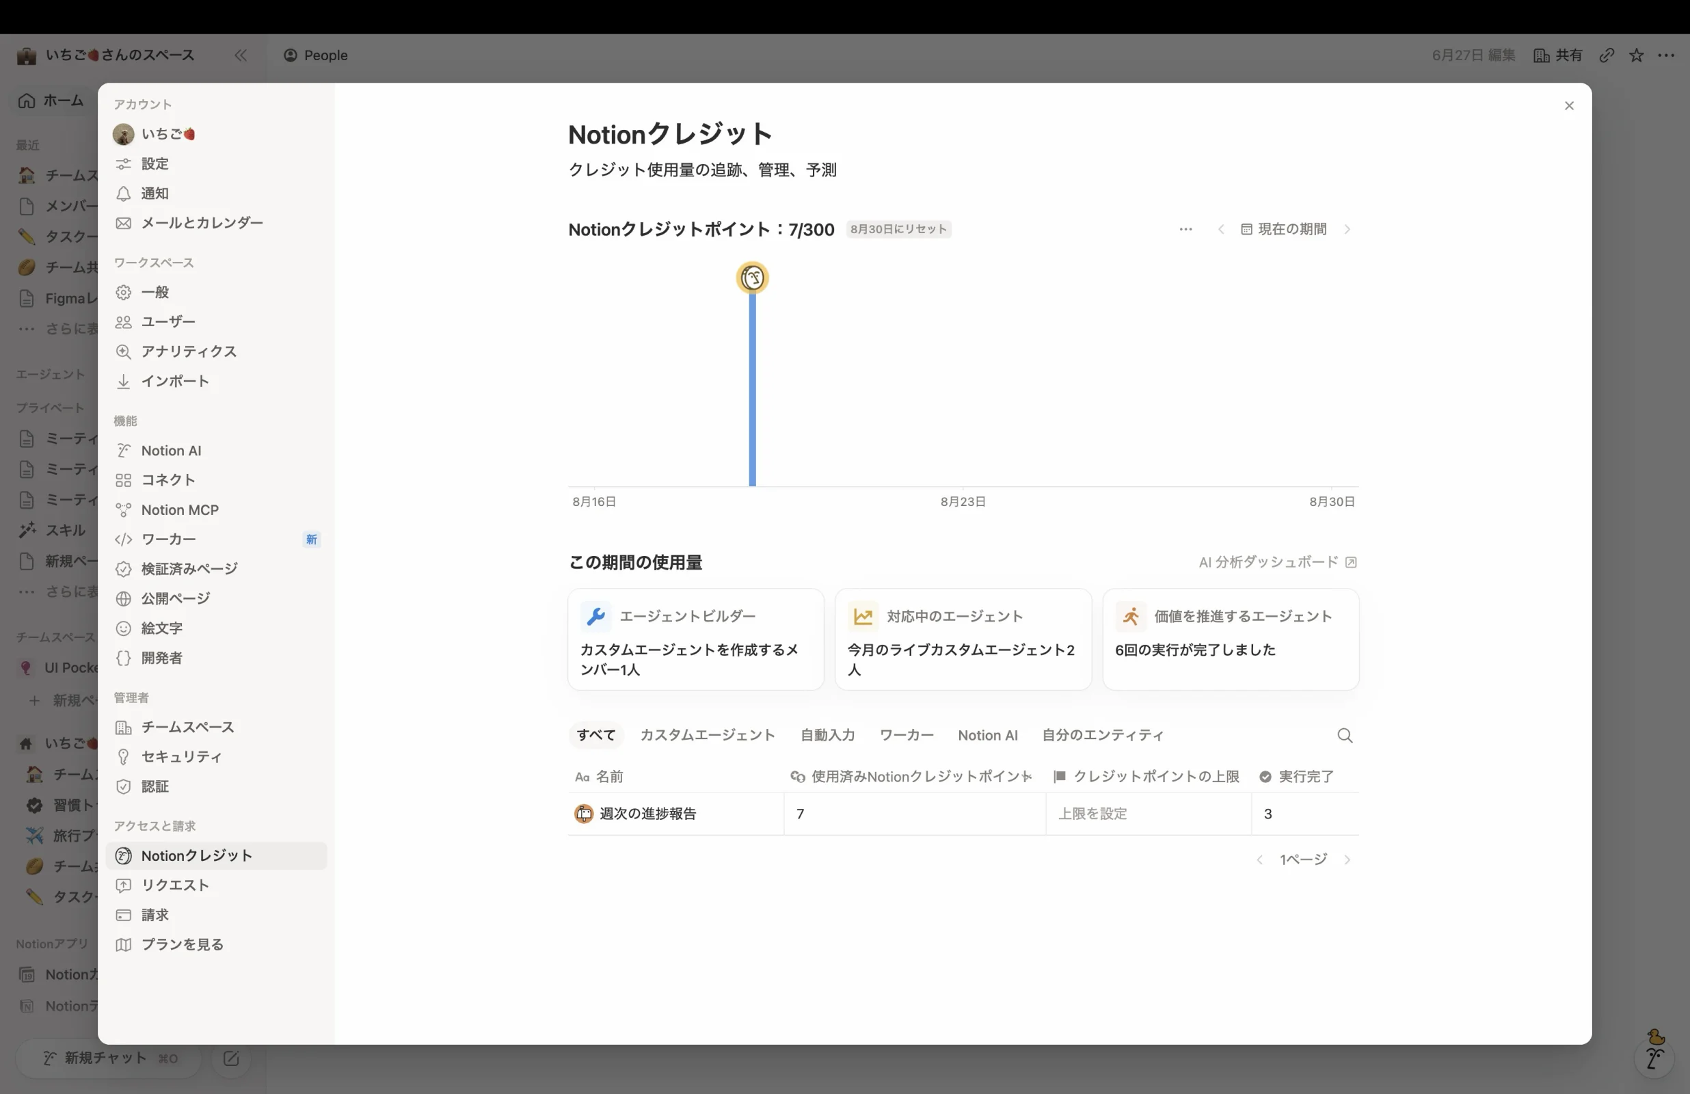Screen dimensions: 1690x1094
Task: Switch to the 自分のエンティティ tab
Action: tap(1102, 735)
